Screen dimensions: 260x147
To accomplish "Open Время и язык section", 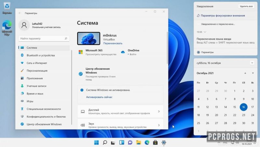I will click(44, 93).
